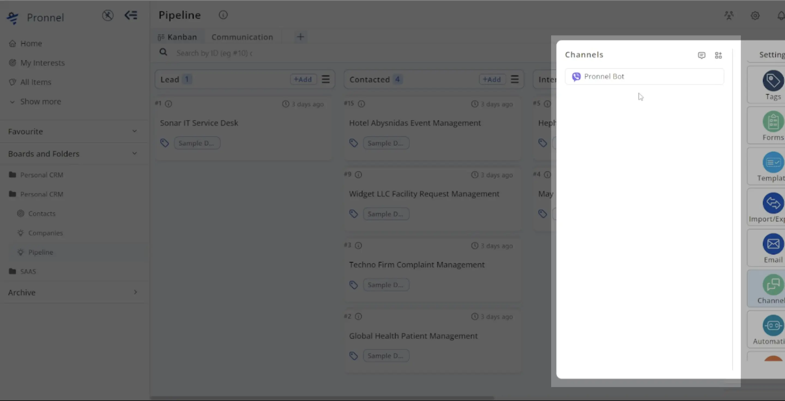The image size is (785, 401).
Task: Open Contacted column menu
Action: pyautogui.click(x=515, y=80)
